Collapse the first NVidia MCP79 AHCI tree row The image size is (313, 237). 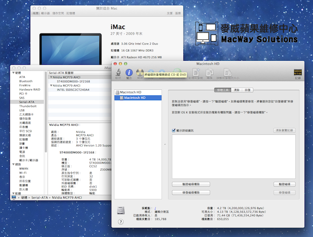[51, 77]
